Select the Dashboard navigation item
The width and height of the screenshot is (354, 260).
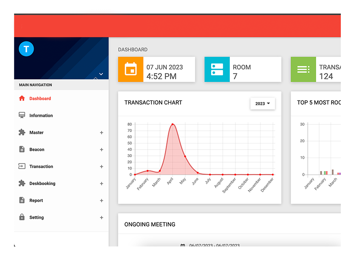pos(40,99)
